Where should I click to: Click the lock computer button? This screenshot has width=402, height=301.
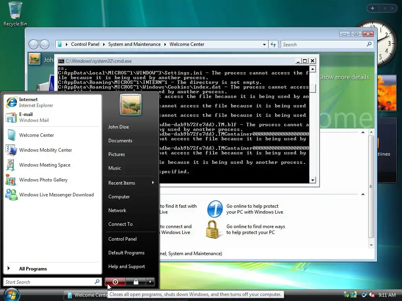136,282
